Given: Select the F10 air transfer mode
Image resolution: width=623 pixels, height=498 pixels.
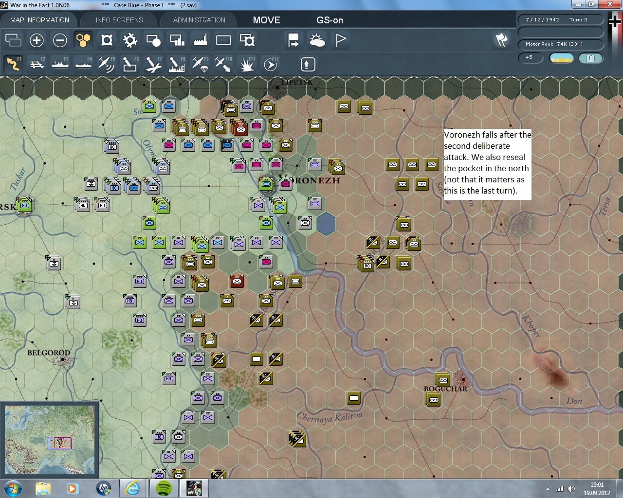Looking at the screenshot, I should pos(223,64).
